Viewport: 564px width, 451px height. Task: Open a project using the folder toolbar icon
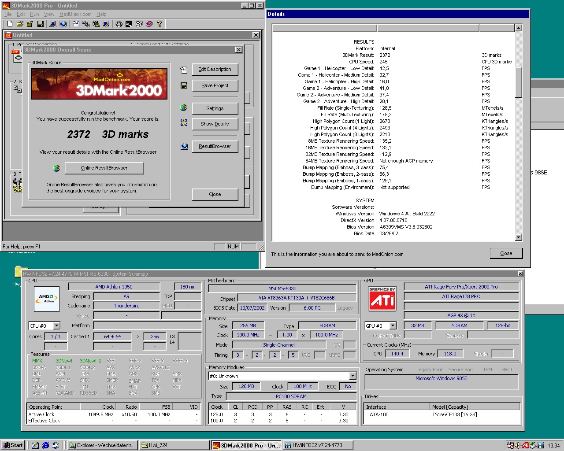click(20, 24)
